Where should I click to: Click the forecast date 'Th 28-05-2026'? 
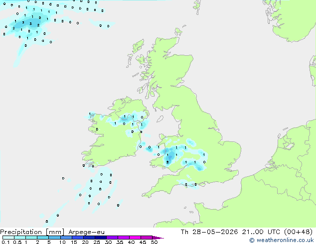[x=209, y=232]
